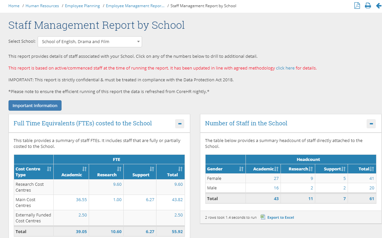Click the back arrow icon
382x238 pixels.
click(x=379, y=6)
